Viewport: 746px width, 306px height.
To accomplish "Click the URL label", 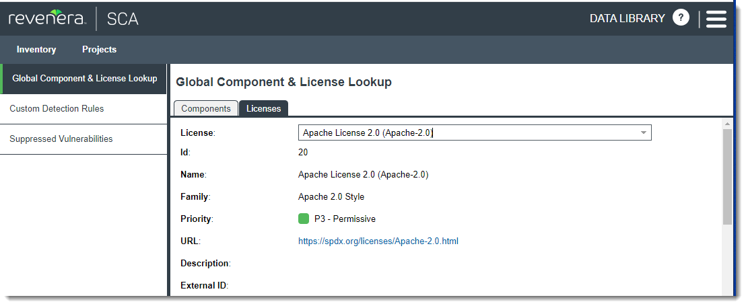I will tap(191, 241).
